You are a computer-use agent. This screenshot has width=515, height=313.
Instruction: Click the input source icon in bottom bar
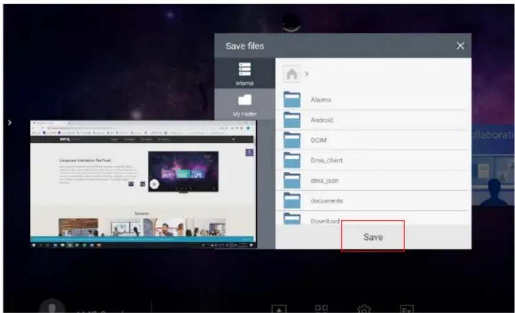coord(279,309)
